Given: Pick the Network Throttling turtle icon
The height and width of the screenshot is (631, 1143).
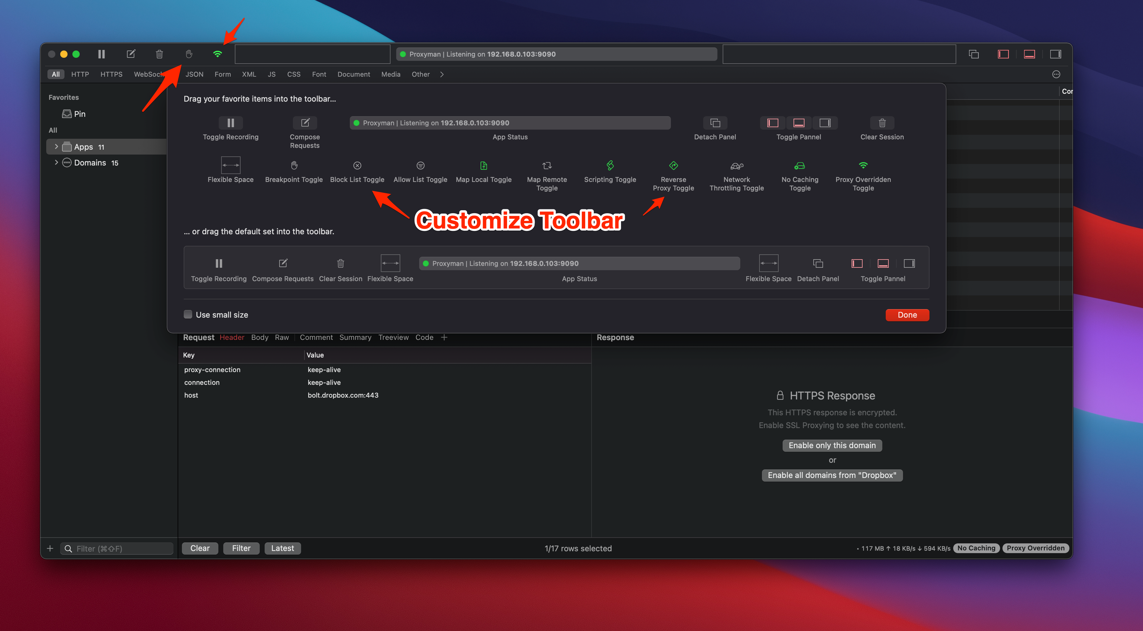Looking at the screenshot, I should 737,166.
